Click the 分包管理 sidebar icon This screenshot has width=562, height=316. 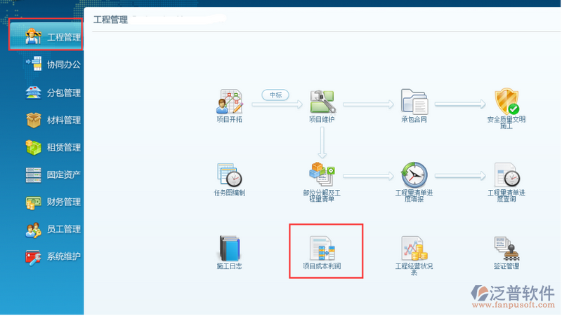[x=33, y=92]
